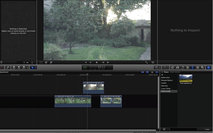The width and height of the screenshot is (213, 133).
Task: Play the clip in the viewer
Action: coord(97,63)
